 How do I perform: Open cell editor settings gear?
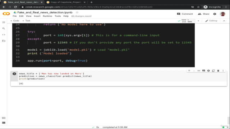(x=208, y=71)
